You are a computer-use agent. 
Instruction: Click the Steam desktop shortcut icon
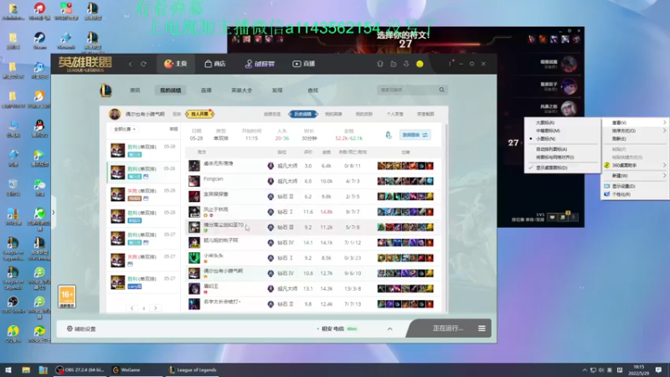[39, 39]
